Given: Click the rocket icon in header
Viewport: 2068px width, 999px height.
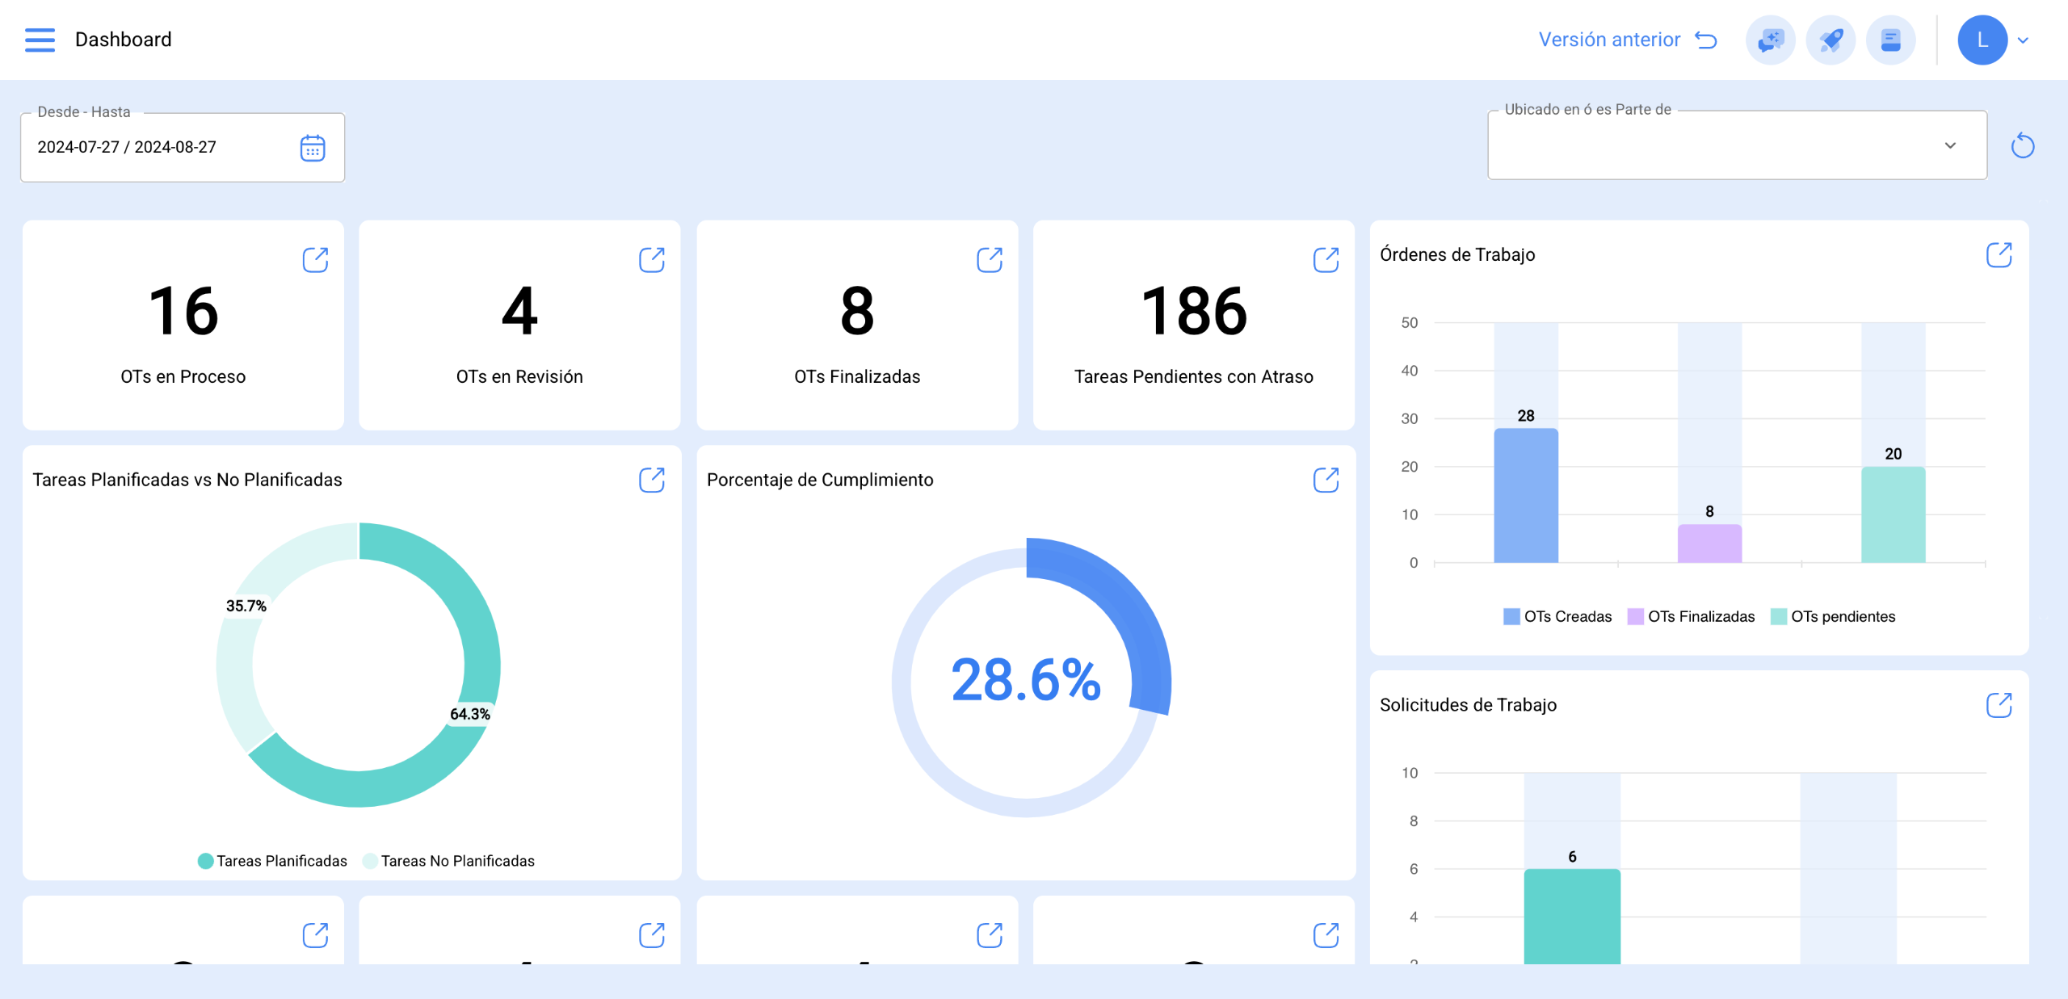Looking at the screenshot, I should (1831, 40).
